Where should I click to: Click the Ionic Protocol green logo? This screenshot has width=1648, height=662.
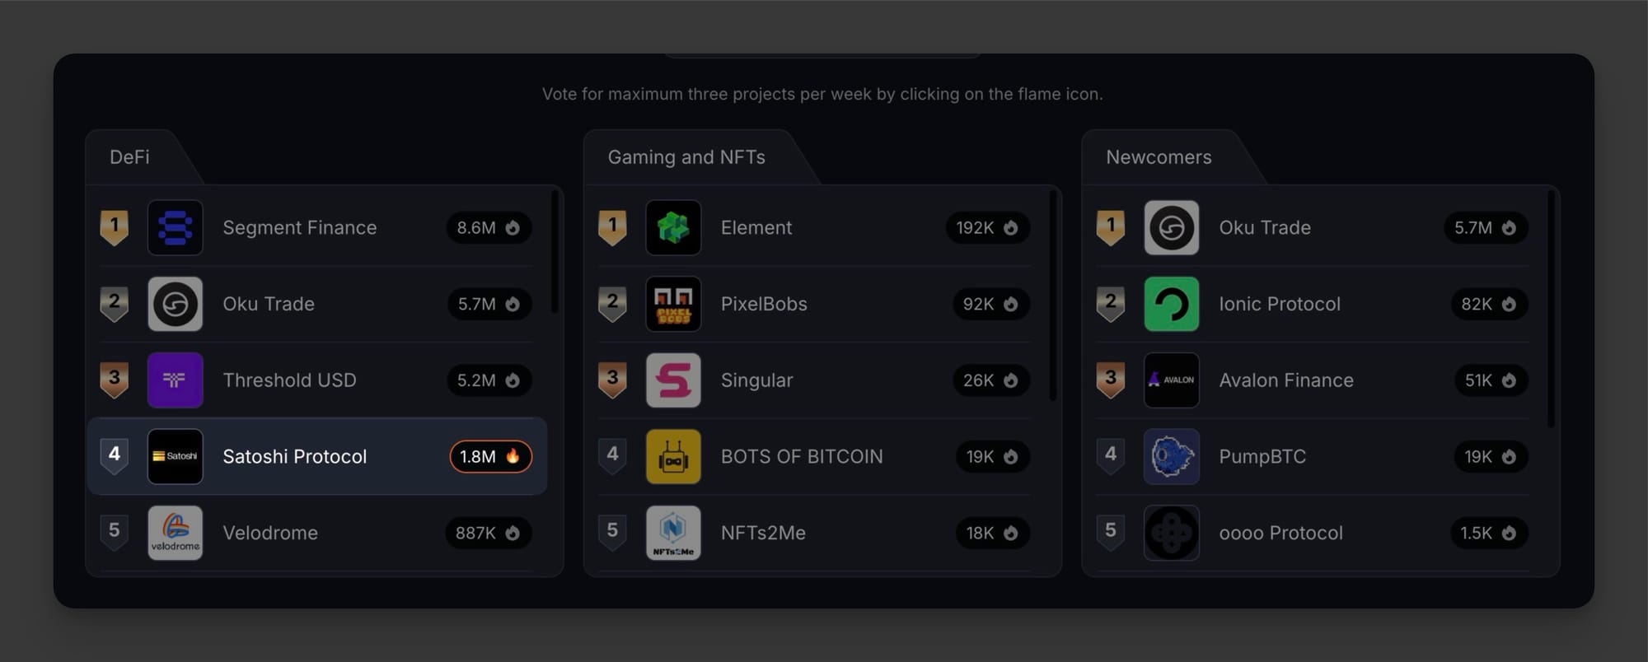pos(1172,304)
